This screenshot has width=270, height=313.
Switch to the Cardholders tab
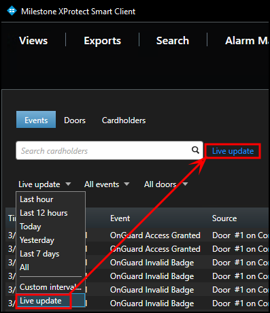click(124, 120)
